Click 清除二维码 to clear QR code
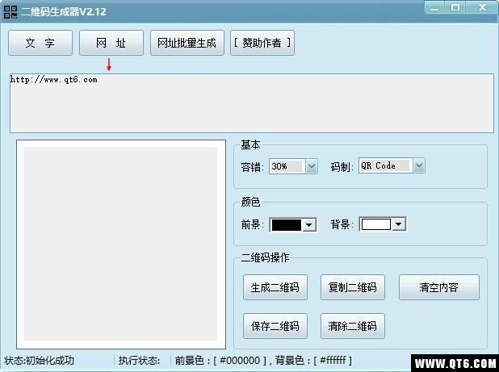 pos(353,326)
